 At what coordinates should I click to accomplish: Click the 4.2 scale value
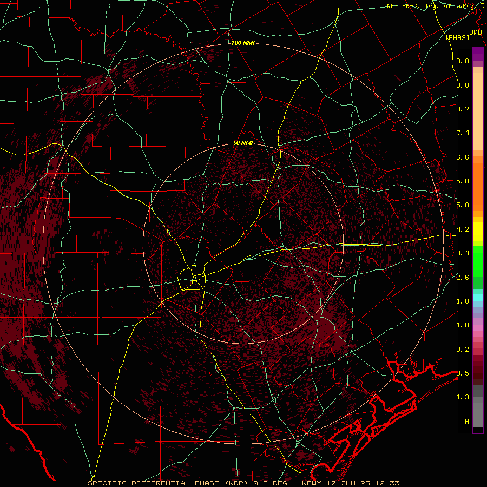pyautogui.click(x=463, y=229)
